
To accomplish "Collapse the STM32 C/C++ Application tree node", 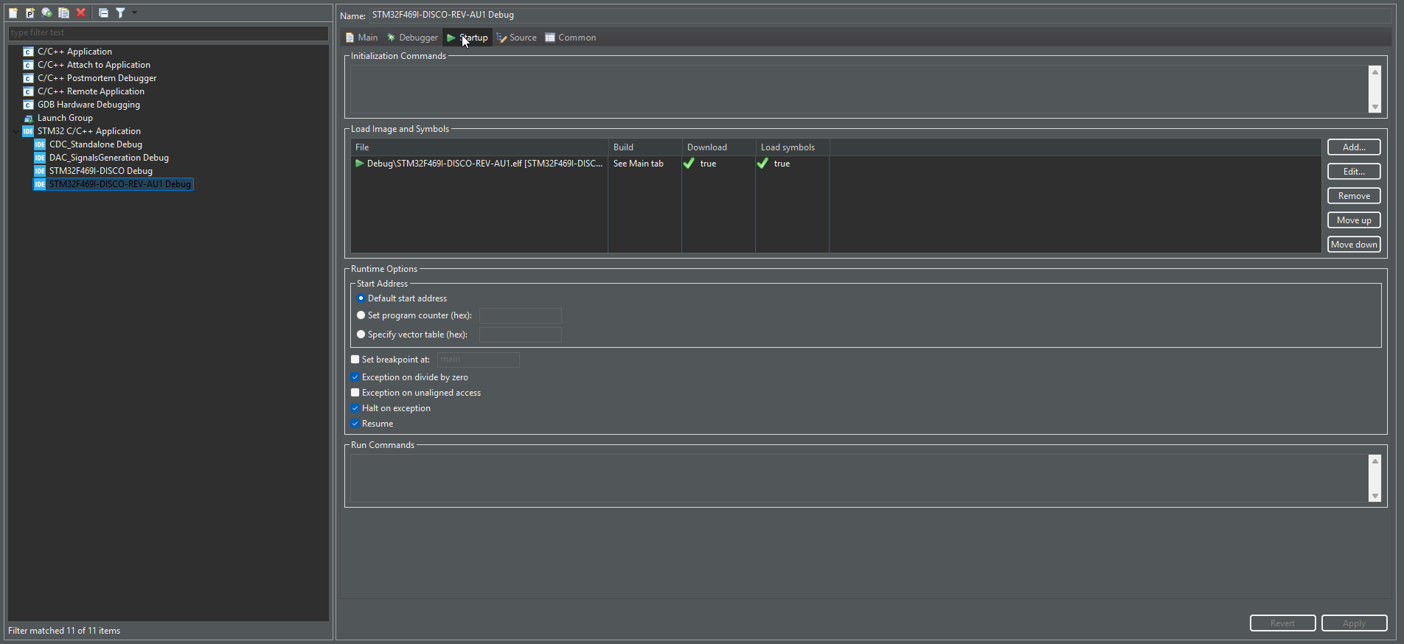I will (x=15, y=131).
